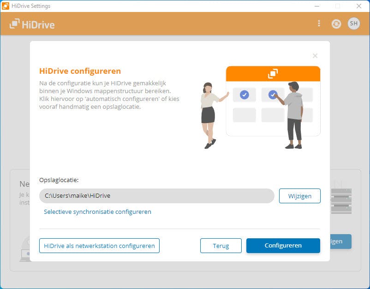Open the three-dot overflow menu
The width and height of the screenshot is (370, 289).
[x=319, y=23]
